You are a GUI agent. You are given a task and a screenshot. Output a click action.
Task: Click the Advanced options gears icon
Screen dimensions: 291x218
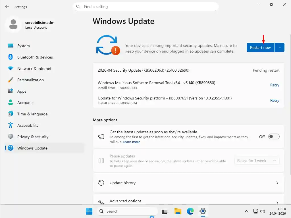click(x=101, y=202)
